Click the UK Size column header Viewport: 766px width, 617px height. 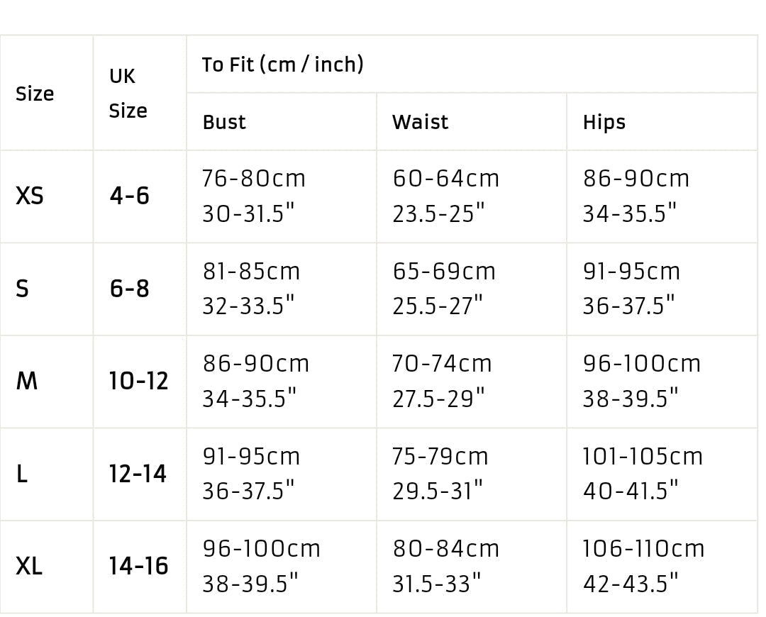[128, 94]
